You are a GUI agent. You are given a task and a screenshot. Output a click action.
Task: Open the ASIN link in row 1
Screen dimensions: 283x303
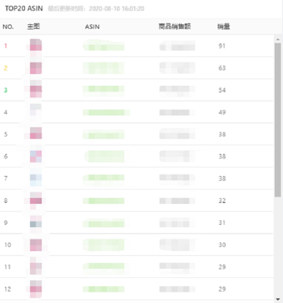pos(104,46)
